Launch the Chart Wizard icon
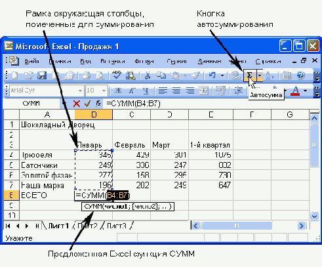Viewport: 322px width, 267px height. [287, 75]
